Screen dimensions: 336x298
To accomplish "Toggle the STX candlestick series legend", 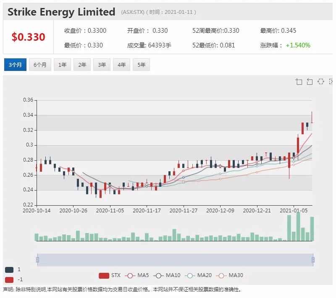I will click(110, 275).
